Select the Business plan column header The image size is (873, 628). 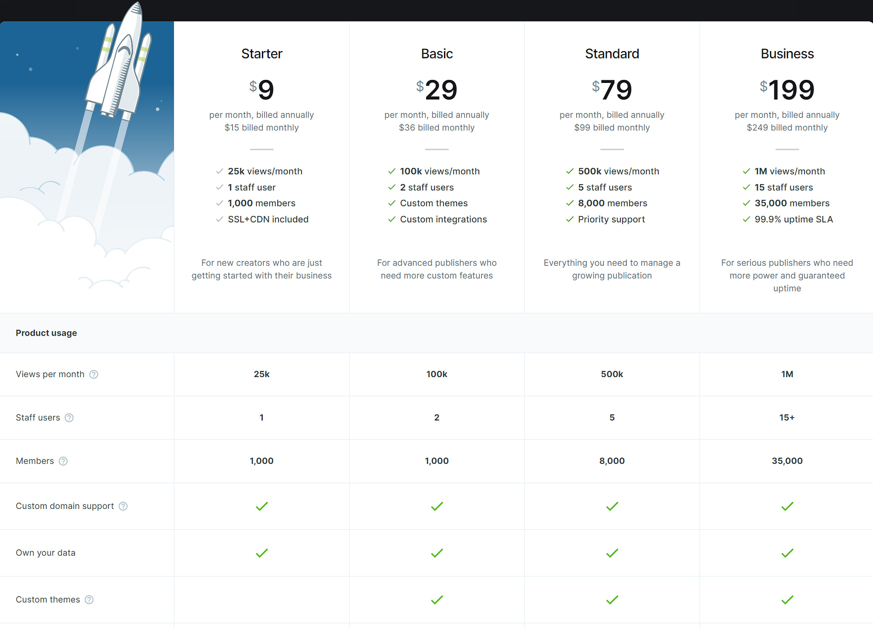pyautogui.click(x=787, y=54)
